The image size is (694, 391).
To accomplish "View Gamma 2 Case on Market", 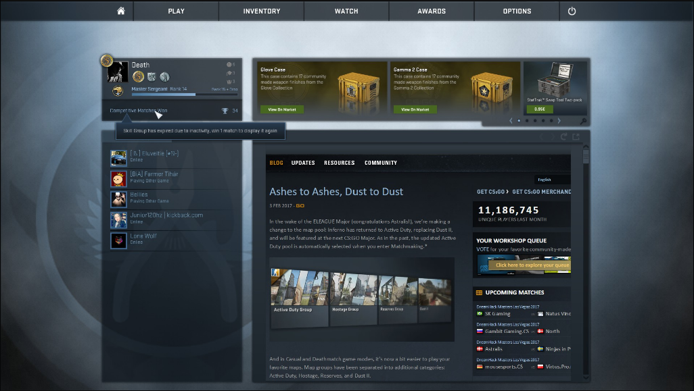I will 415,109.
